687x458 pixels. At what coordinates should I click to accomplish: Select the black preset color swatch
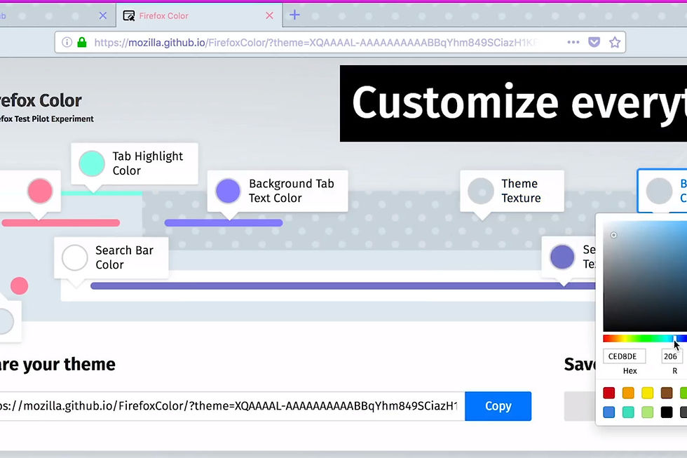(x=667, y=412)
